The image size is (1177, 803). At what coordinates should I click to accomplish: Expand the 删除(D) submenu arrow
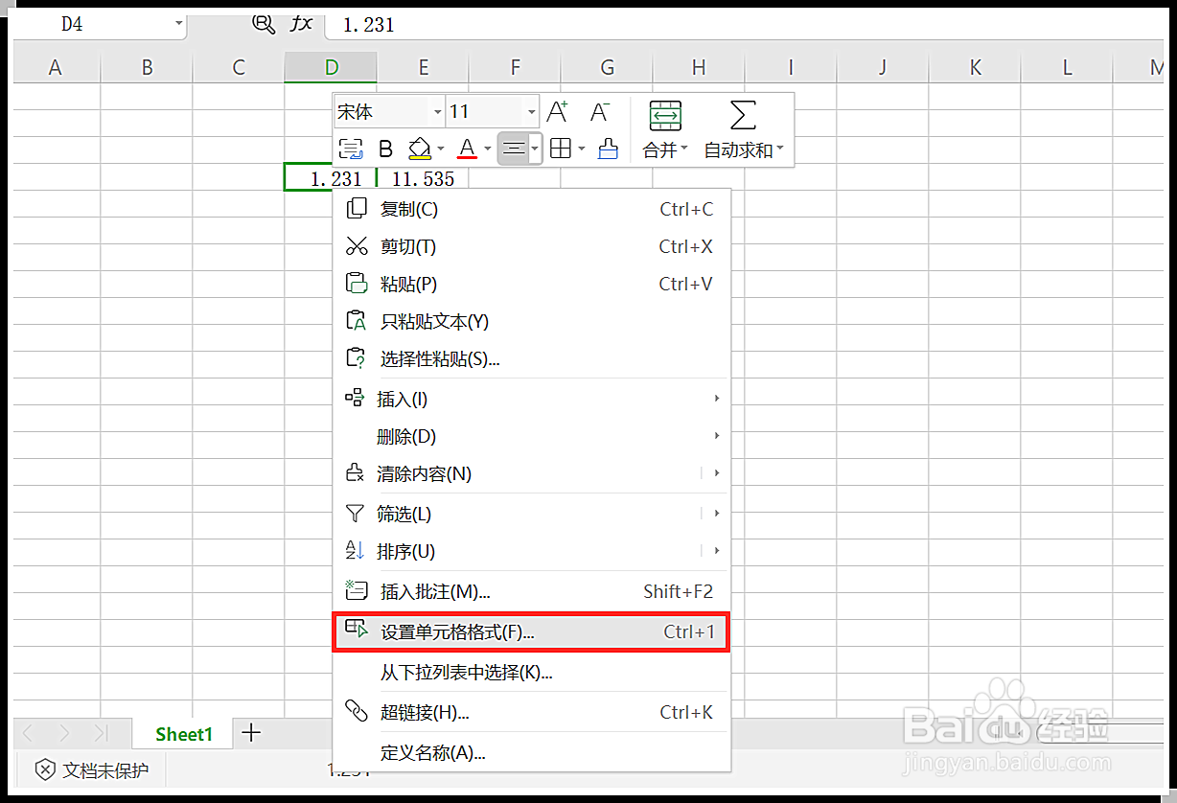pos(717,436)
